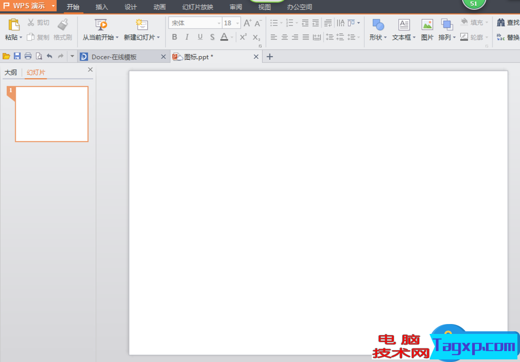Viewport: 520px width, 362px height.
Task: Click the Print icon in quick access toolbar
Action: pyautogui.click(x=28, y=56)
